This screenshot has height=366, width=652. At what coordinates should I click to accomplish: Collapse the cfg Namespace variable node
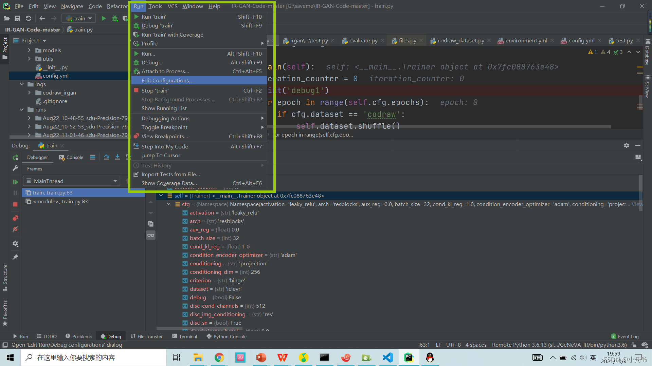pos(169,204)
